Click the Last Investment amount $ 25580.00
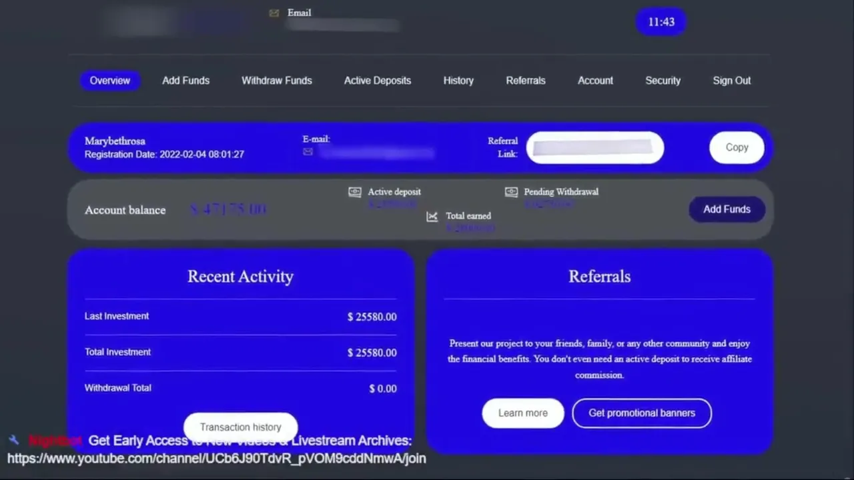The image size is (854, 480). (372, 317)
